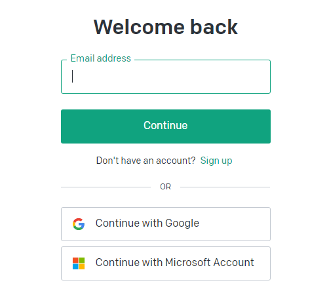Click the floating "Email address" label
Image resolution: width=329 pixels, height=308 pixels.
(101, 58)
